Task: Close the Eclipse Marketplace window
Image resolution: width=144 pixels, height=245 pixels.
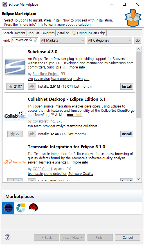Action: click(x=137, y=4)
